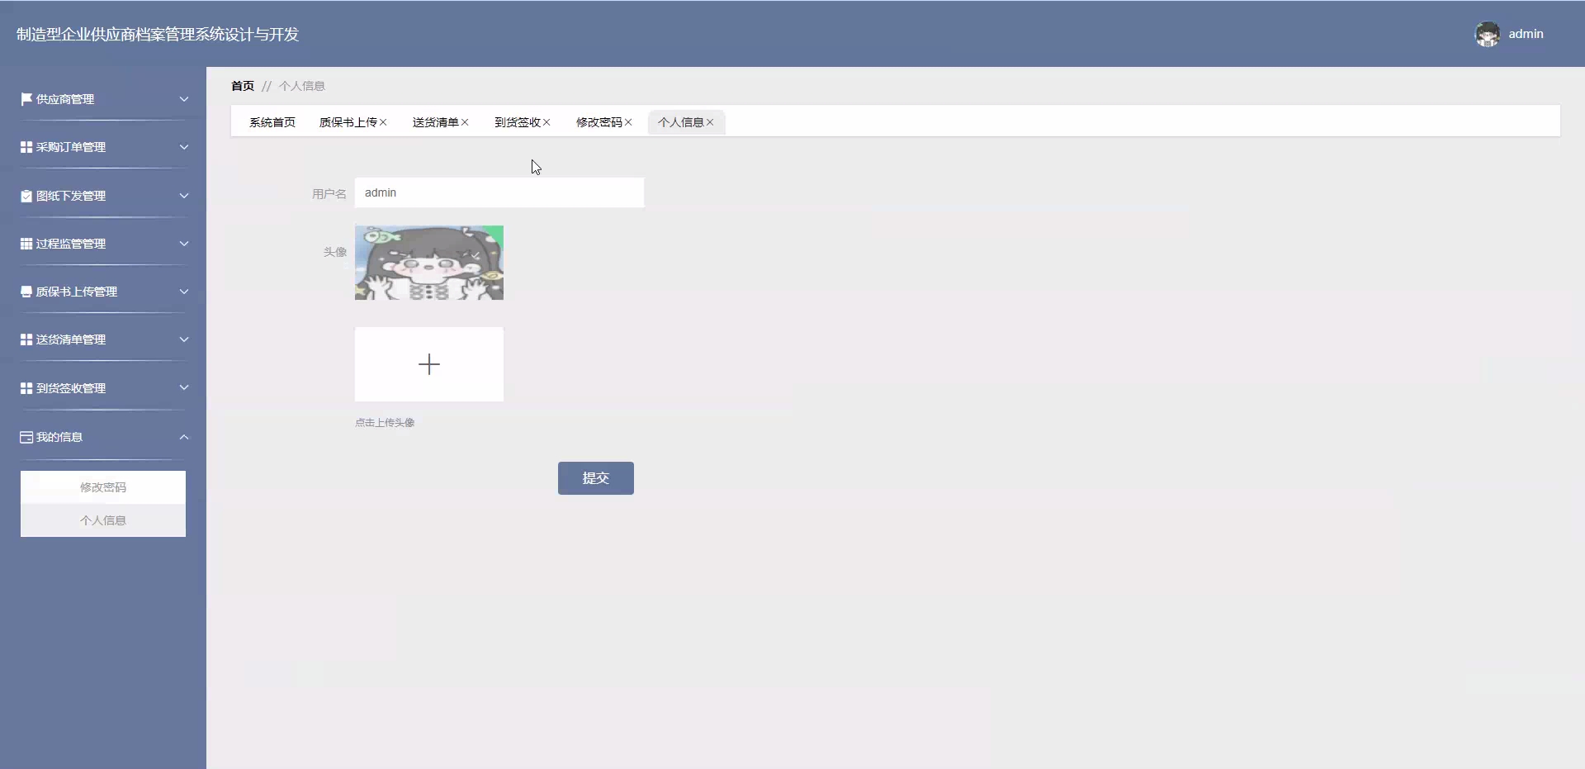The width and height of the screenshot is (1585, 769).
Task: Switch to the 到货签收 tab
Action: click(517, 122)
